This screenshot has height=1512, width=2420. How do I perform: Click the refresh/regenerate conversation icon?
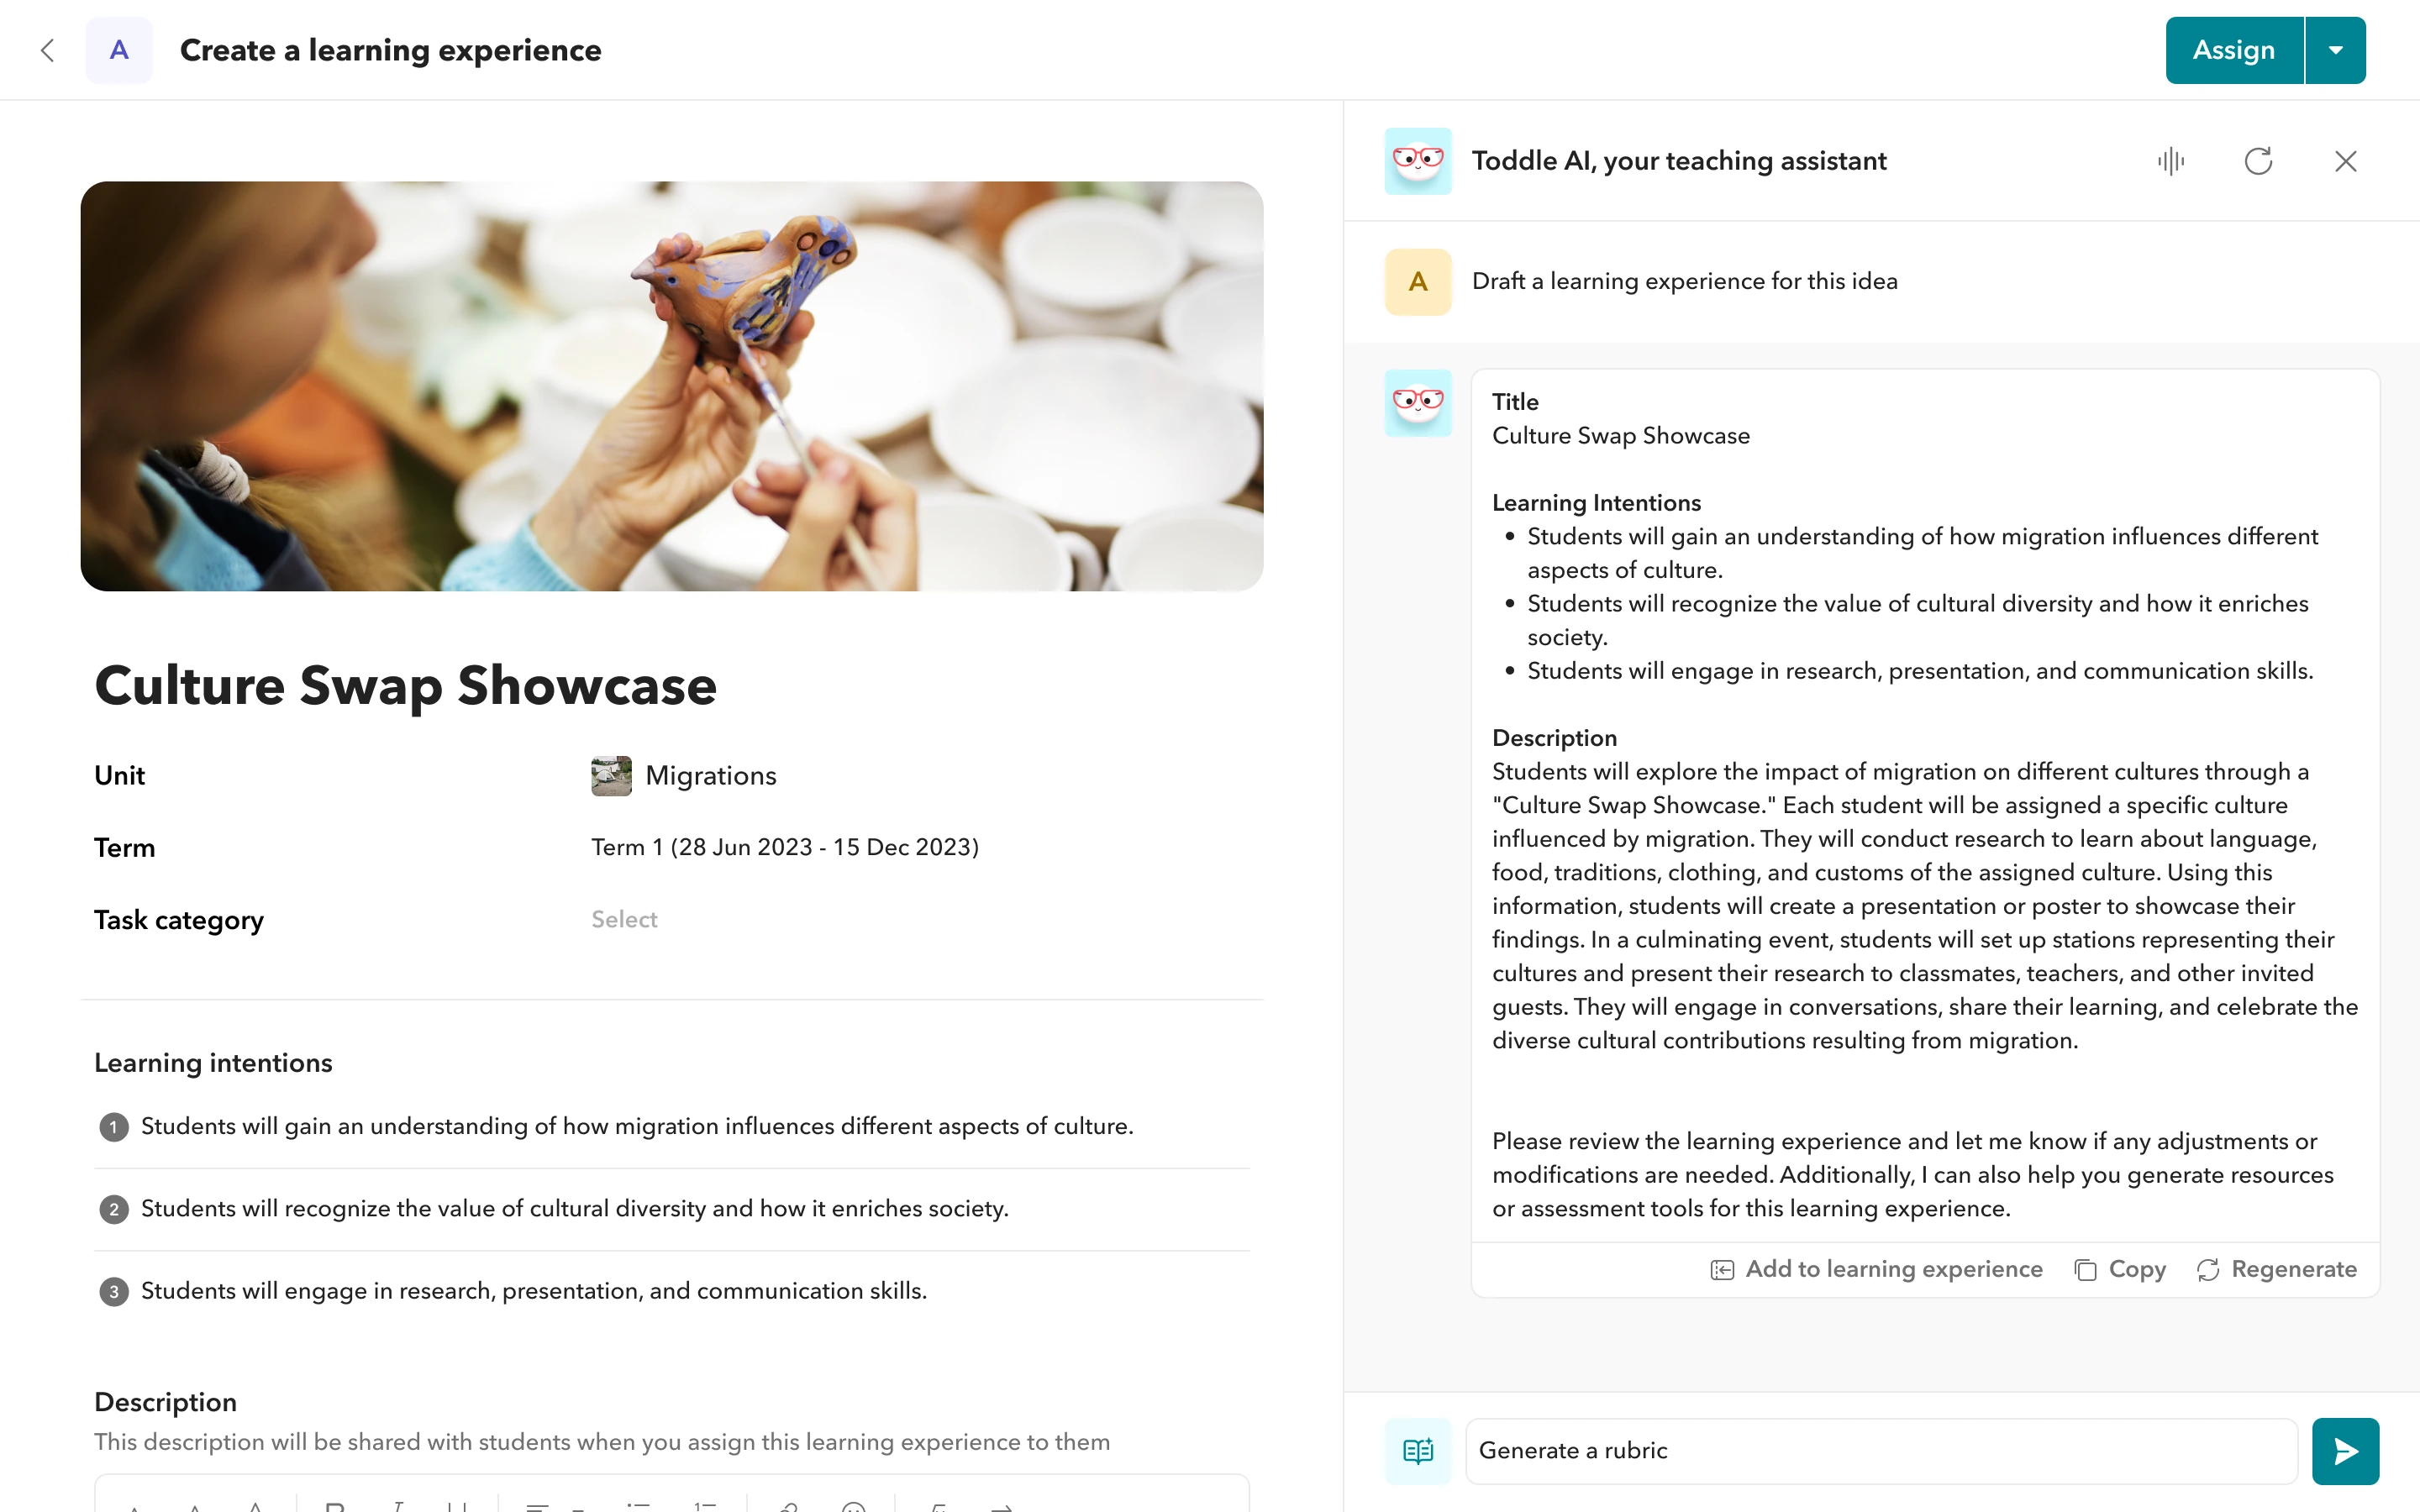[x=2260, y=160]
